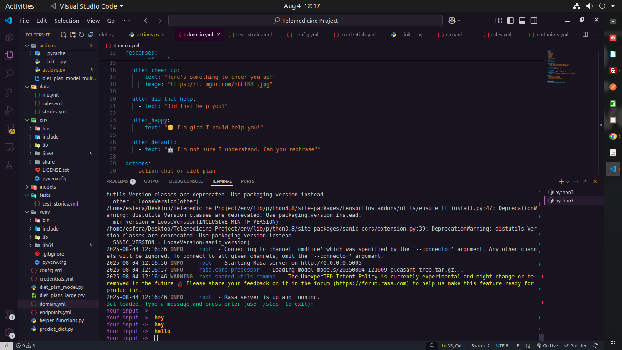Open the Run and Debug view
622x350 pixels.
coord(9,110)
